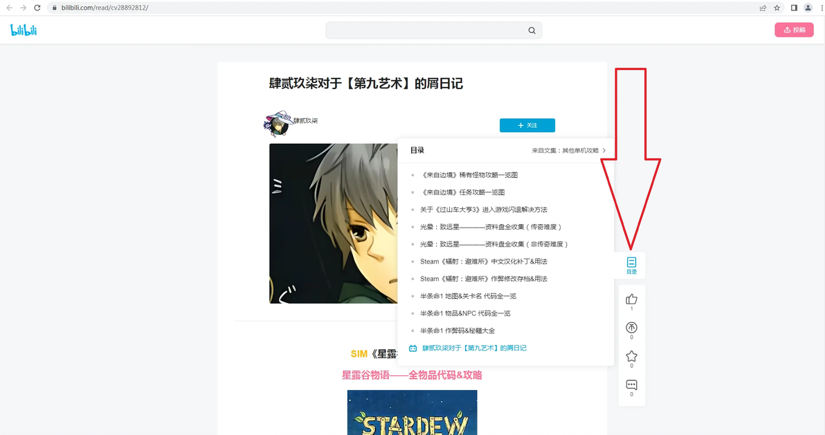Screen dimensions: 825x435
Task: Like the article with thumbs-up icon
Action: (631, 299)
